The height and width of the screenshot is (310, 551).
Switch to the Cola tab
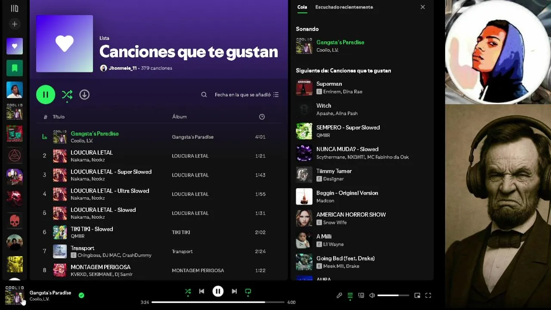pyautogui.click(x=302, y=7)
